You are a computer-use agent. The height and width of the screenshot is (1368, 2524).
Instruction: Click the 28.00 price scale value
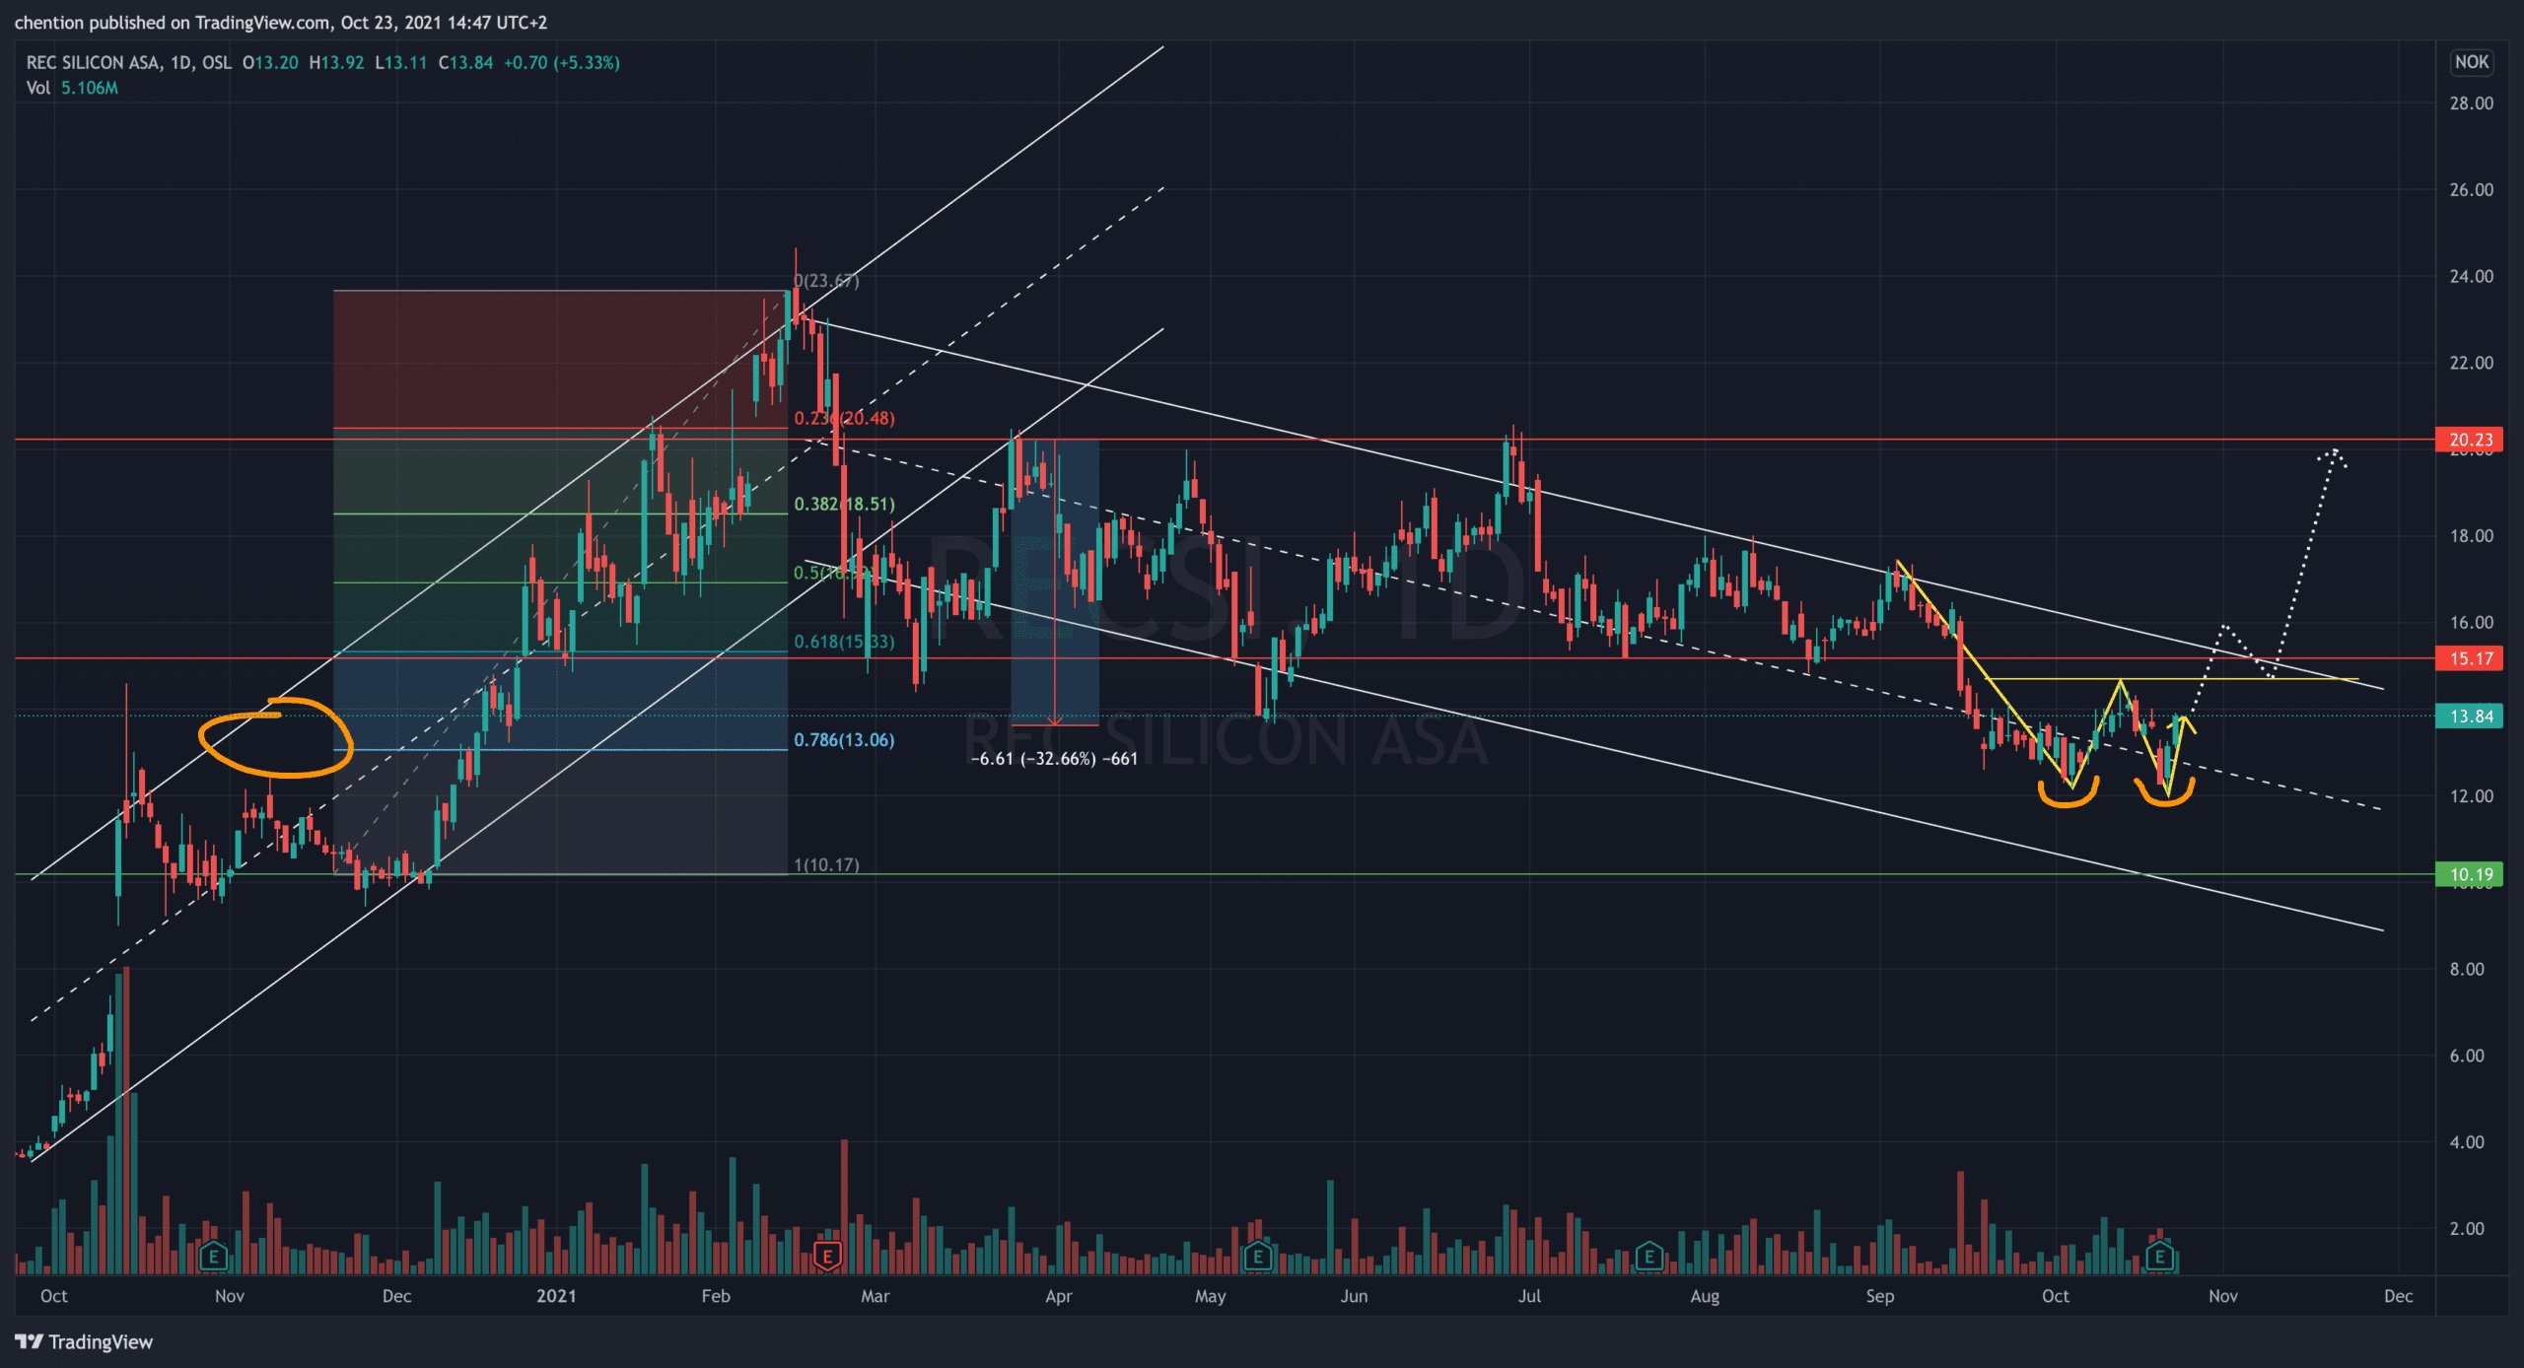(x=2471, y=103)
